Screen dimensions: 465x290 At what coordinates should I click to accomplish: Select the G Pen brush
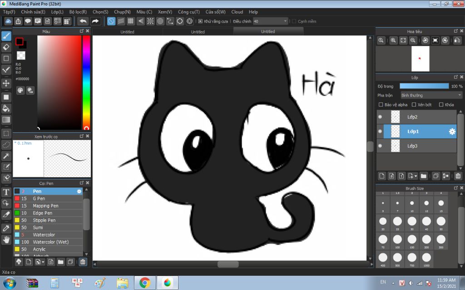(x=48, y=198)
